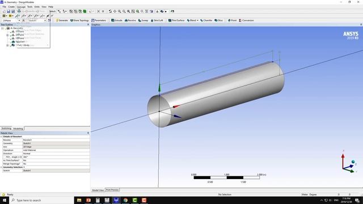363x204 pixels.
Task: Select the Extrude feature tool
Action: coord(117,20)
